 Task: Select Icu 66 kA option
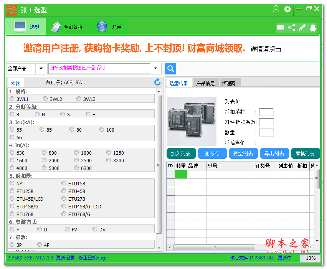coord(12,137)
